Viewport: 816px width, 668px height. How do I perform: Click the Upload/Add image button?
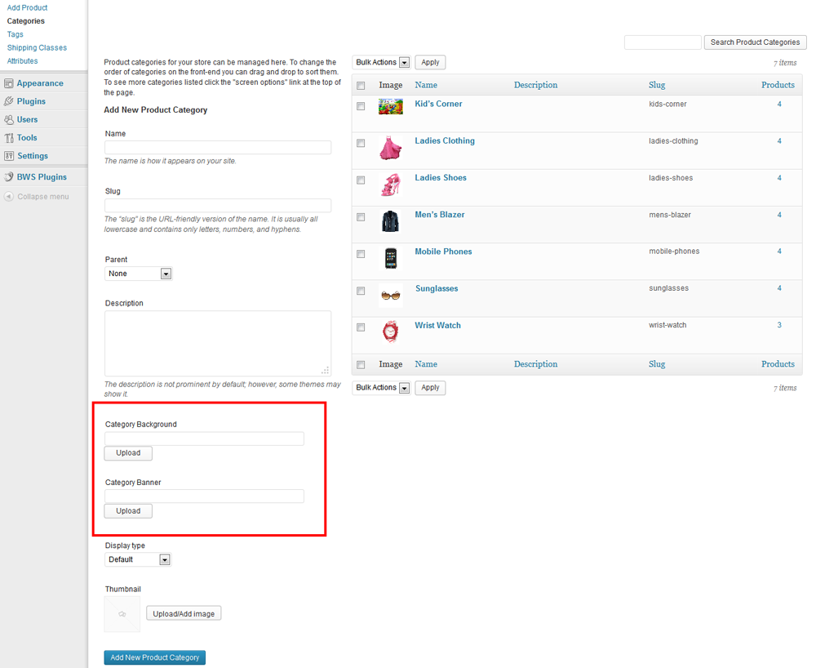(184, 614)
